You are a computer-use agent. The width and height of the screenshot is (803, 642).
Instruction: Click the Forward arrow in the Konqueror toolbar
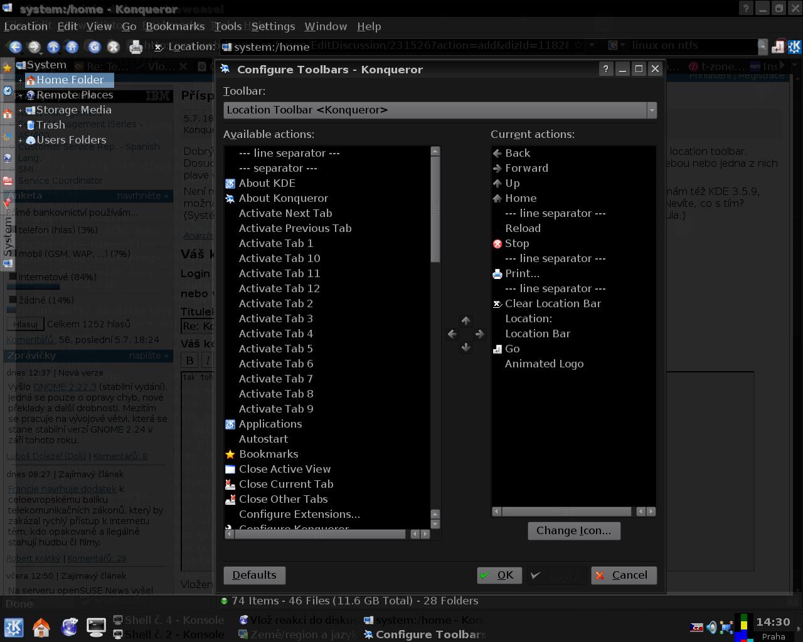click(35, 46)
